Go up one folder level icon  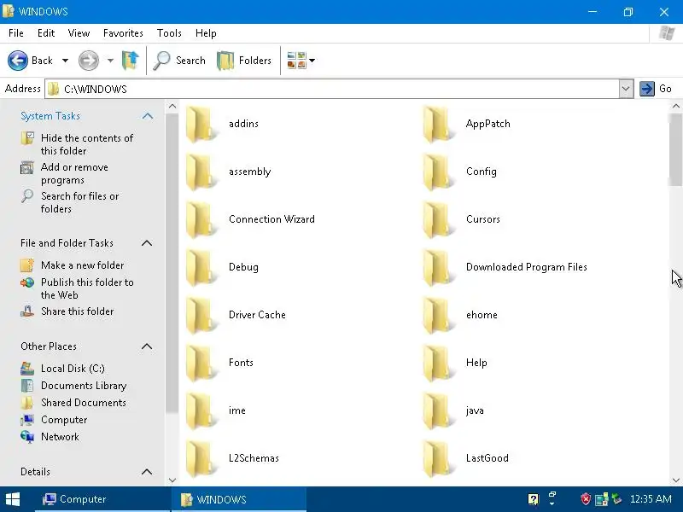pyautogui.click(x=131, y=61)
